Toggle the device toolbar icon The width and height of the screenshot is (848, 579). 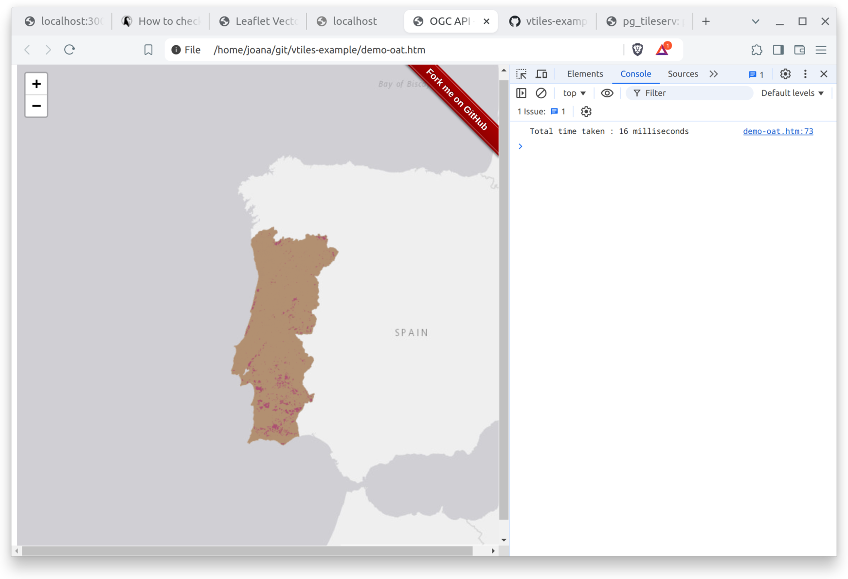coord(541,74)
